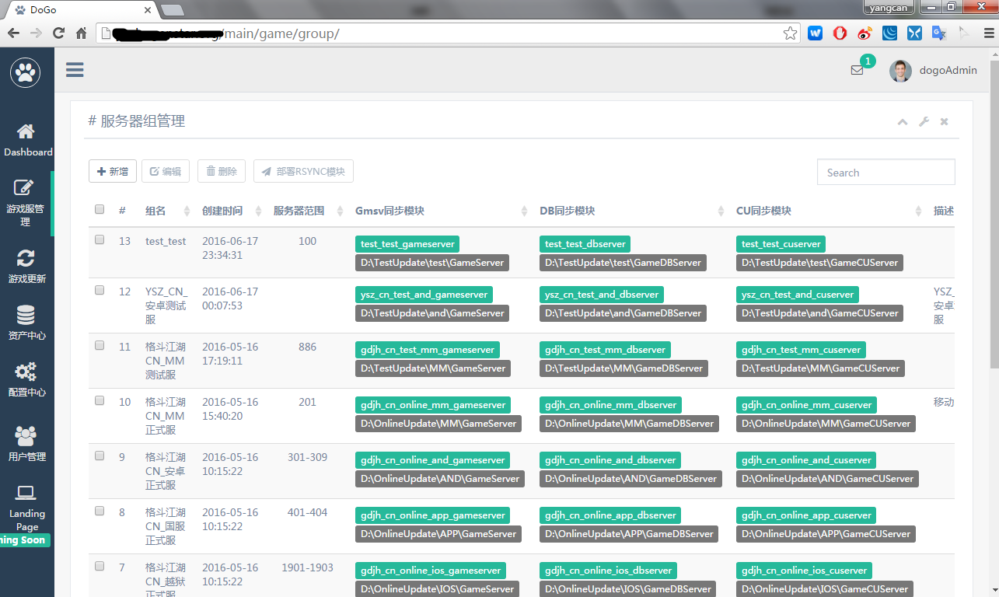Sort by CU同步模块 column
This screenshot has height=597, width=999.
[829, 211]
